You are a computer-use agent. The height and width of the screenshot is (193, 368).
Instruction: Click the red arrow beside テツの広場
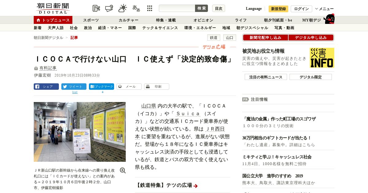click(196, 186)
